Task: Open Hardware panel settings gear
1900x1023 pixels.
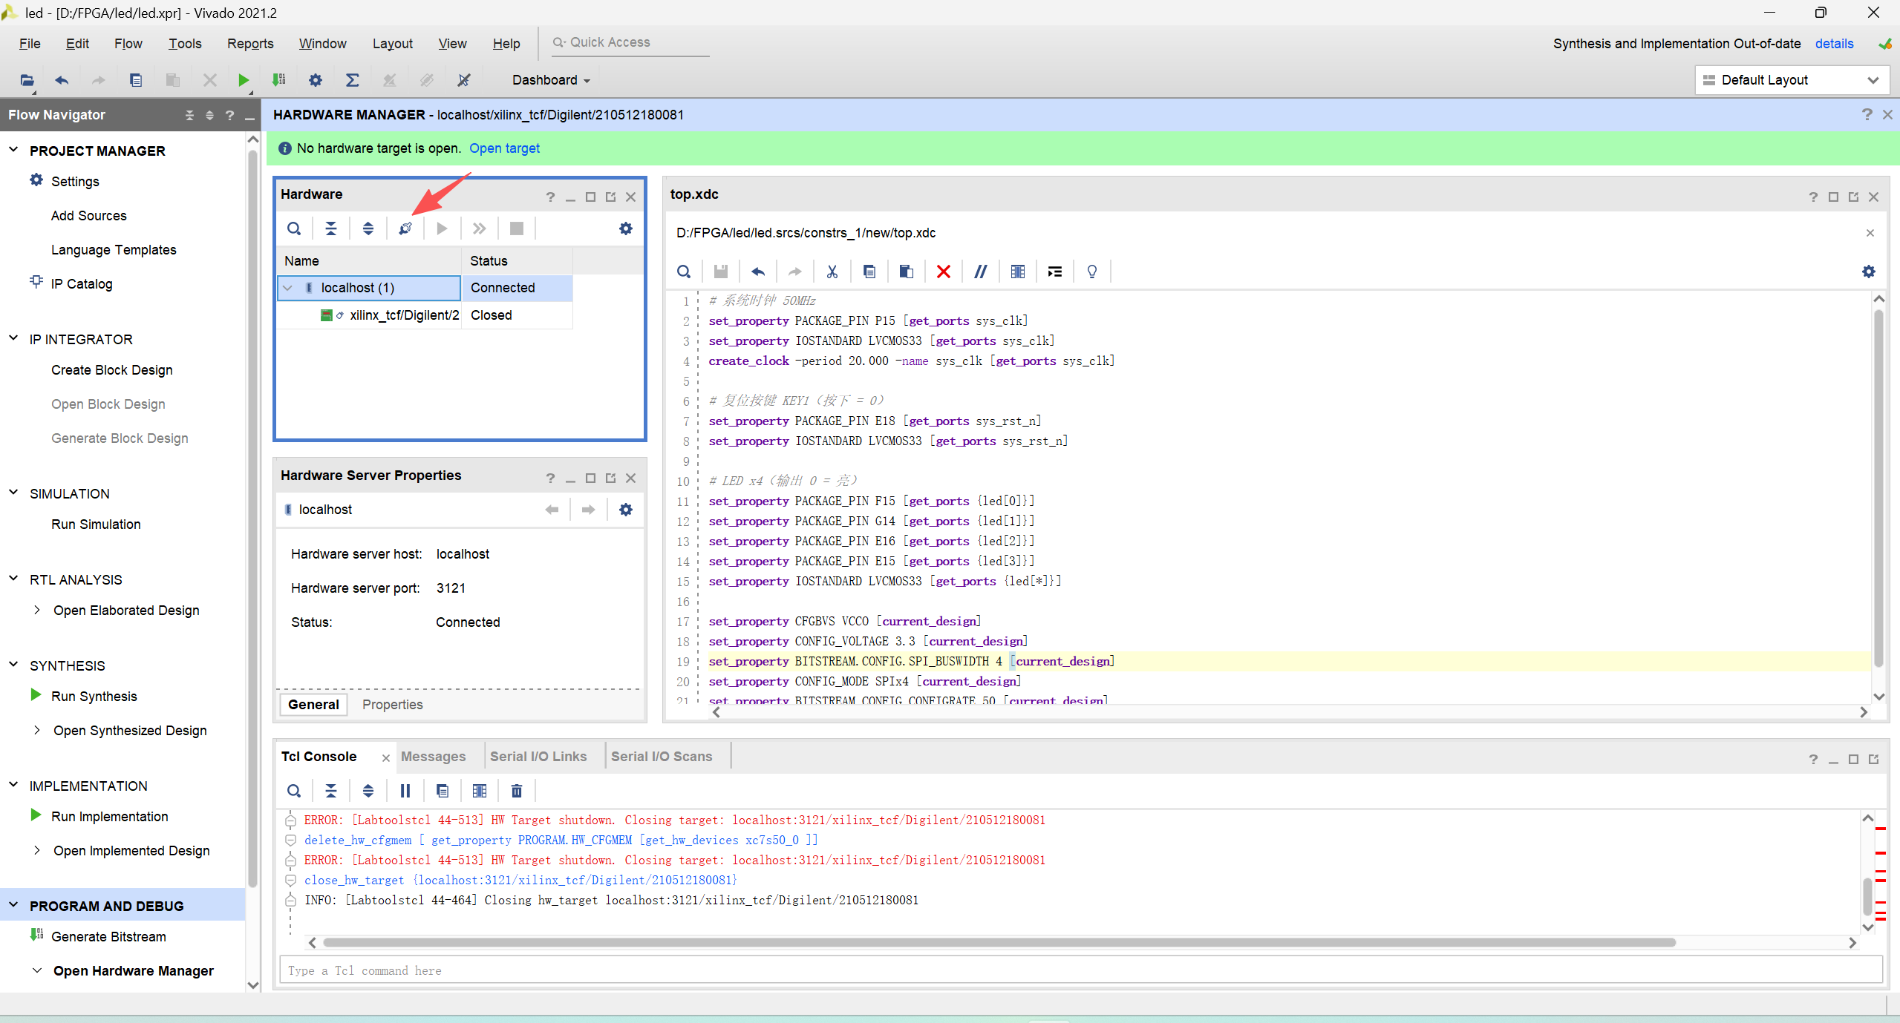Action: (626, 228)
